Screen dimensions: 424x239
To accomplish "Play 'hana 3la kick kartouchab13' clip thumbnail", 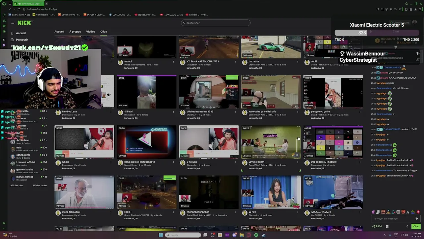I will click(x=146, y=142).
